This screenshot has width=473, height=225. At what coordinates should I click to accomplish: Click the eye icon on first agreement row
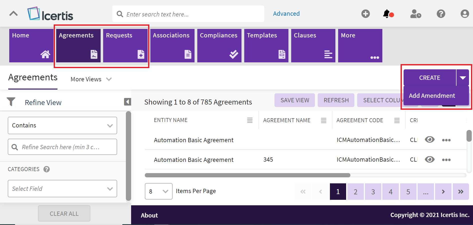[430, 140]
